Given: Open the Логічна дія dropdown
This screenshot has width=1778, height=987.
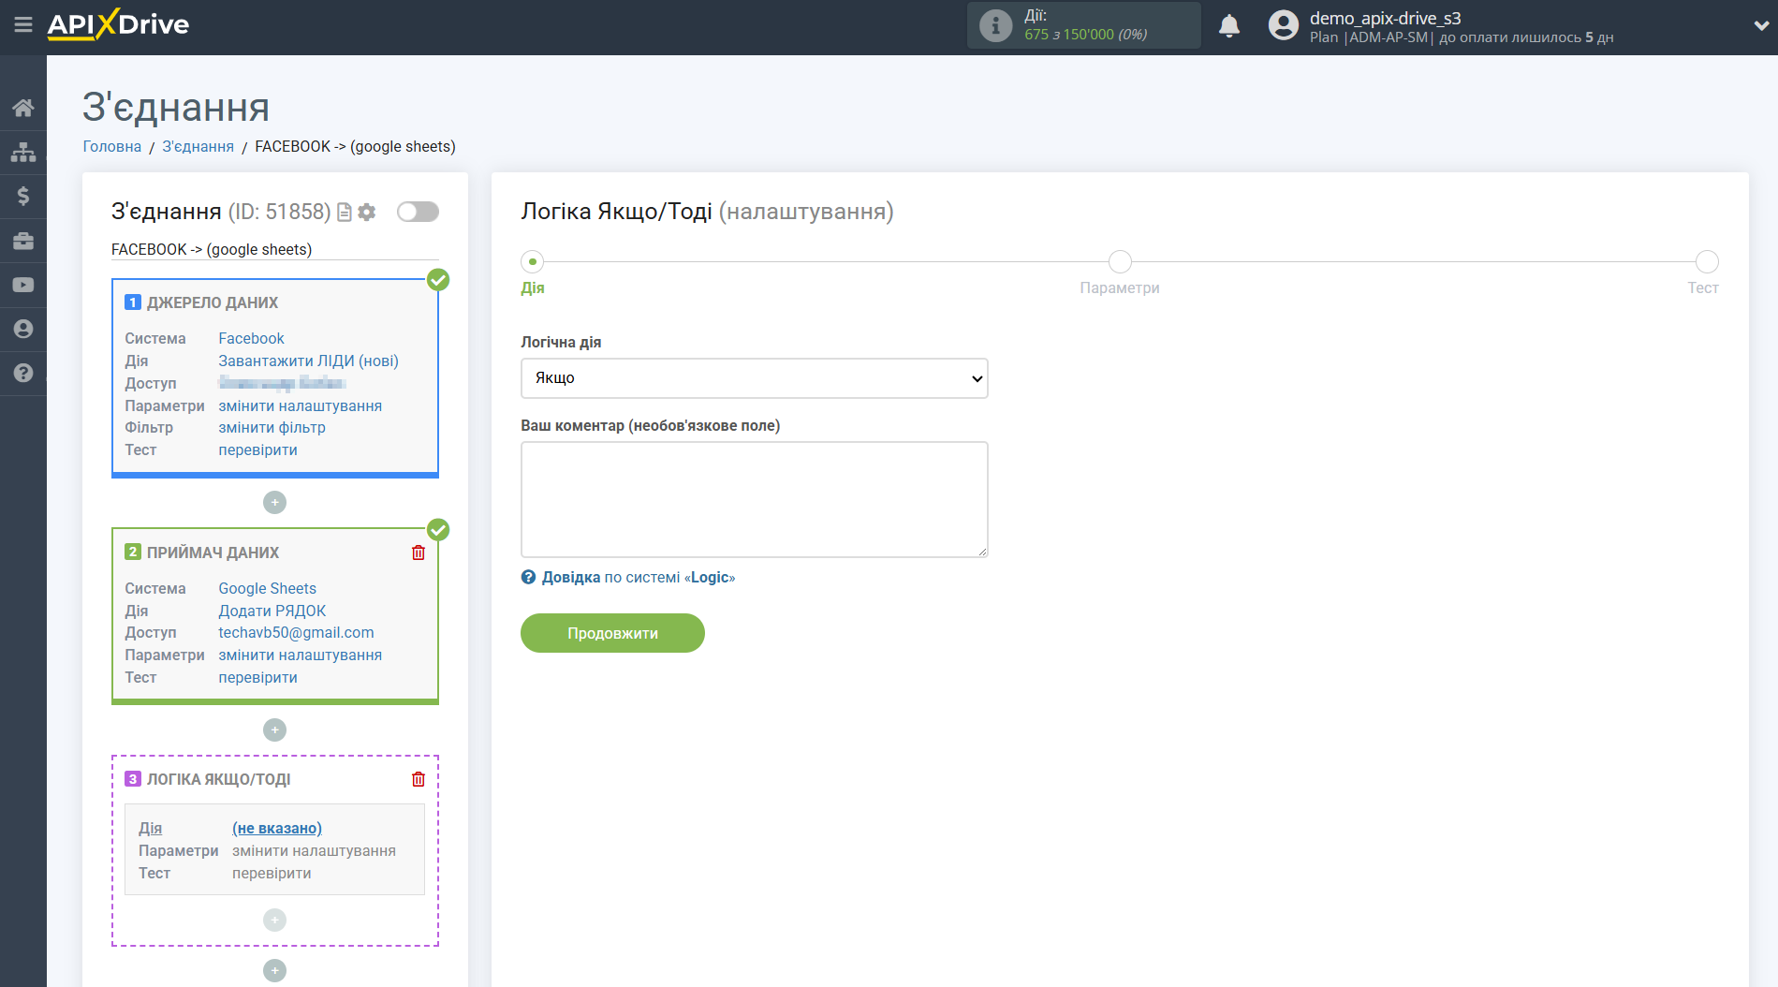Looking at the screenshot, I should pos(754,378).
